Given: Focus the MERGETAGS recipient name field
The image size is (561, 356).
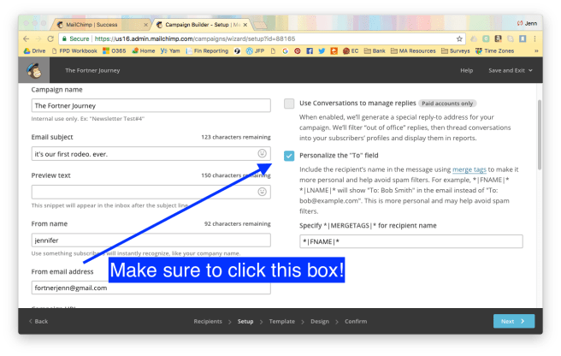Looking at the screenshot, I should [411, 241].
